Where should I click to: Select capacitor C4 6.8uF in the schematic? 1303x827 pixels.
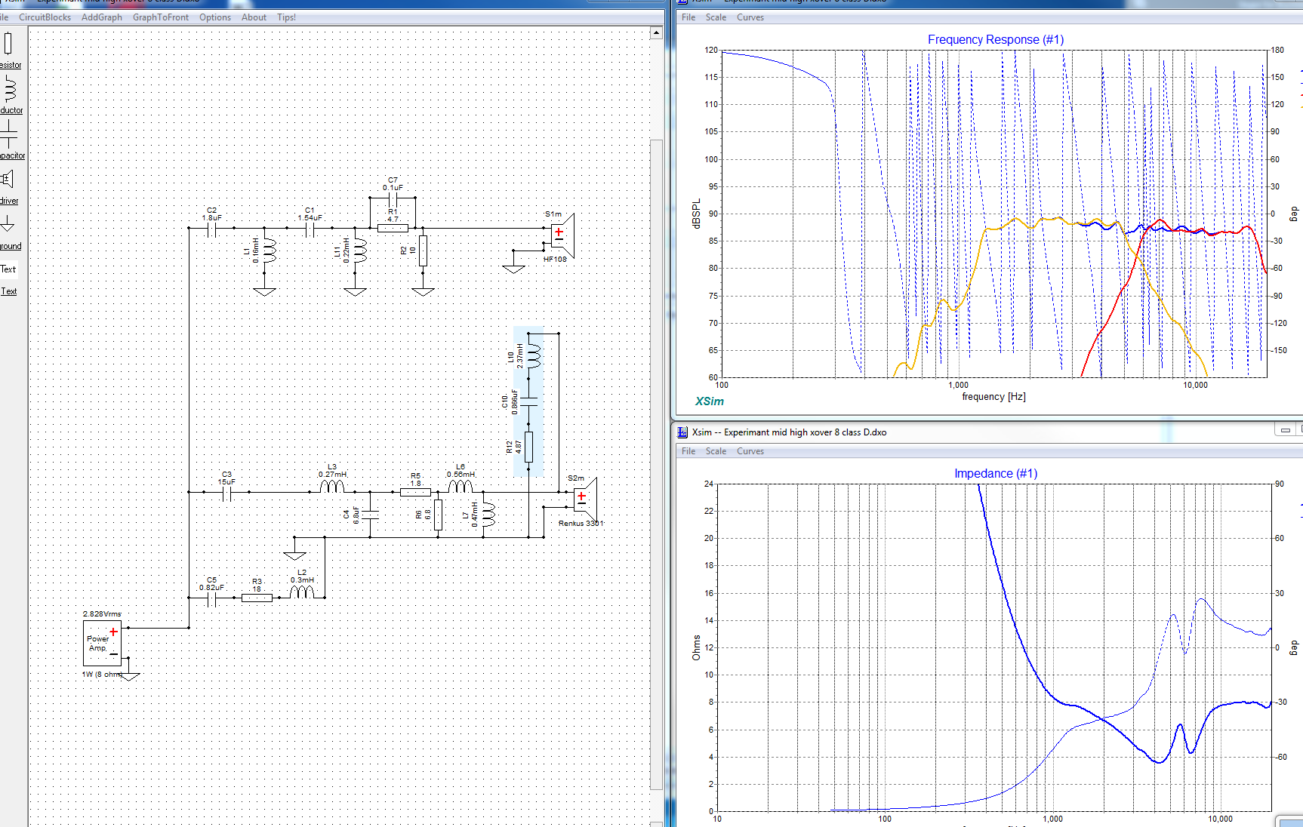click(370, 515)
